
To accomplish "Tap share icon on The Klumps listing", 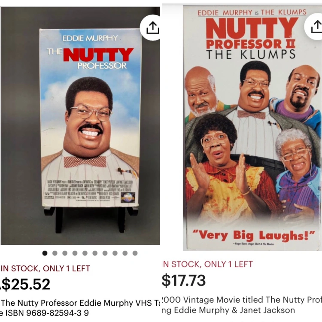I will click(314, 27).
